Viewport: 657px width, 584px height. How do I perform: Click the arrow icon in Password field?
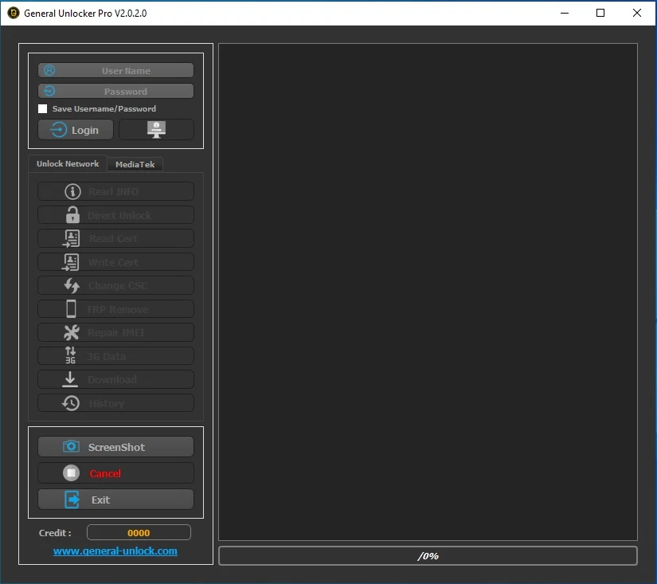49,91
